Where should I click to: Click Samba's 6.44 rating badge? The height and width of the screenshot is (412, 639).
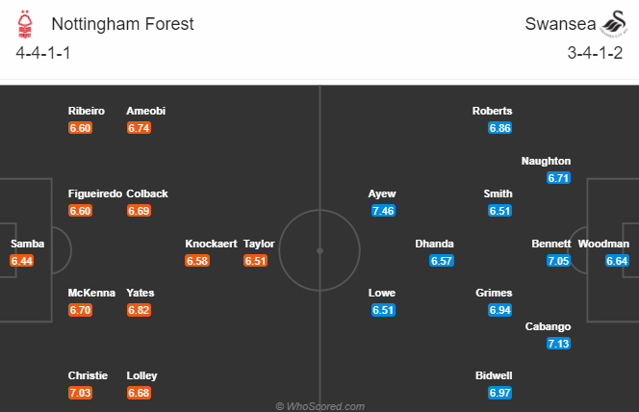(x=21, y=261)
